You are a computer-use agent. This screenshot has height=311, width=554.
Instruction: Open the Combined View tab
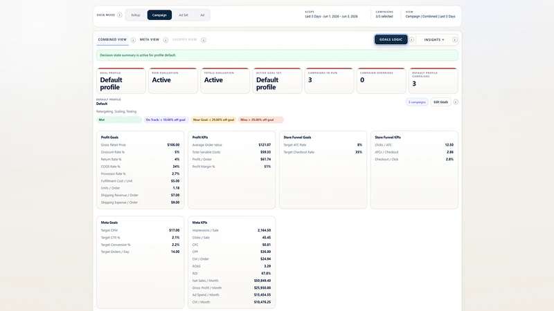(x=112, y=39)
